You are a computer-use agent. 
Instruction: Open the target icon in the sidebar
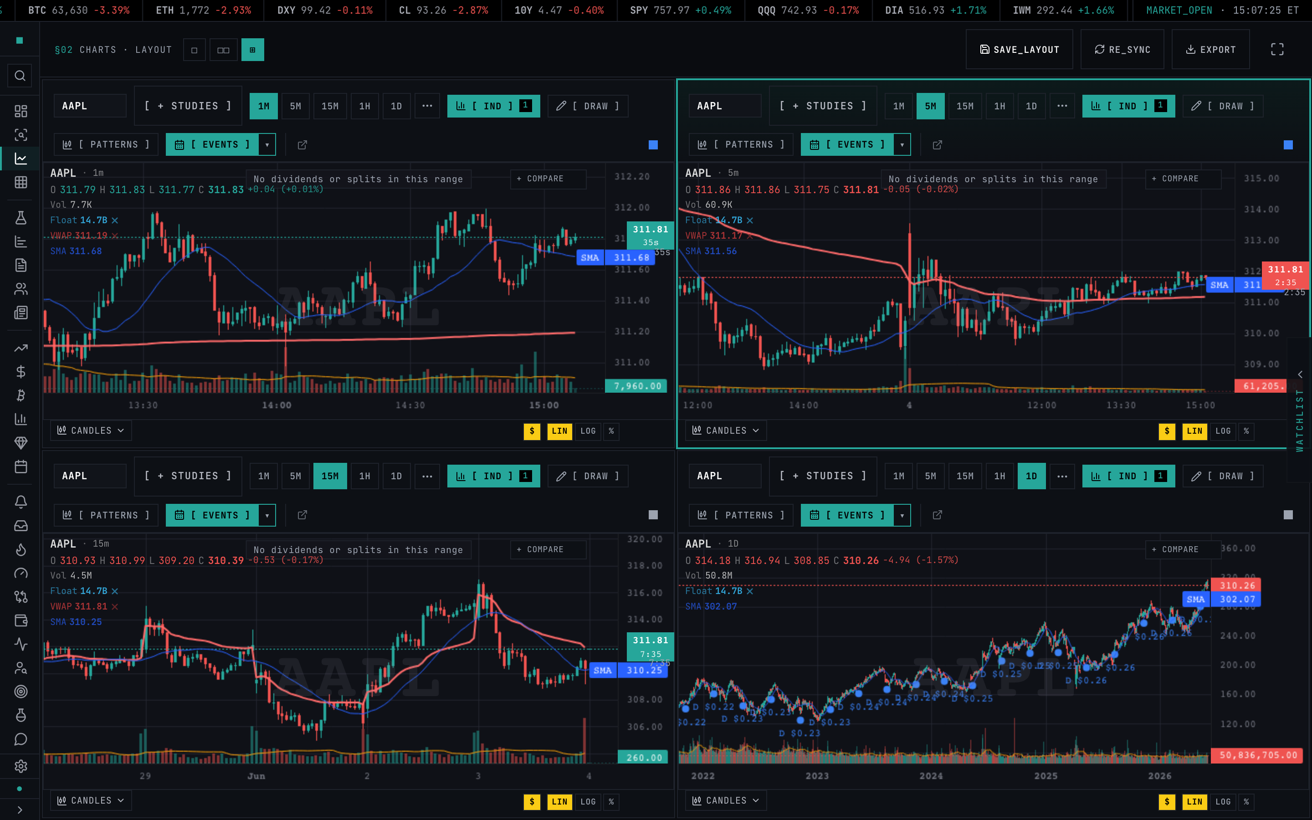click(20, 692)
